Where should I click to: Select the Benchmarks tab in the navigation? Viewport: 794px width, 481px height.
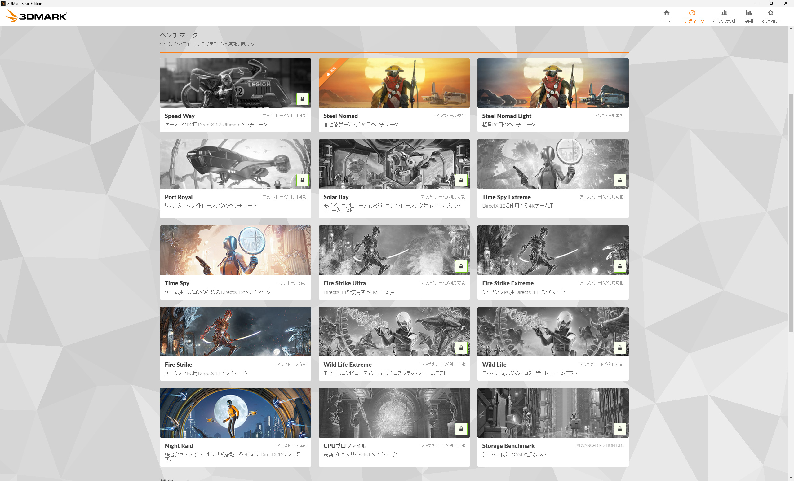pyautogui.click(x=692, y=16)
